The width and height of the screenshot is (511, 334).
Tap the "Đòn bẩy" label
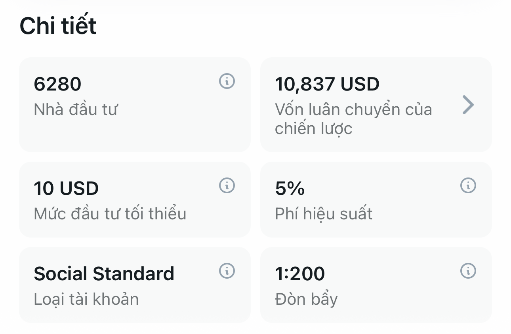point(306,299)
